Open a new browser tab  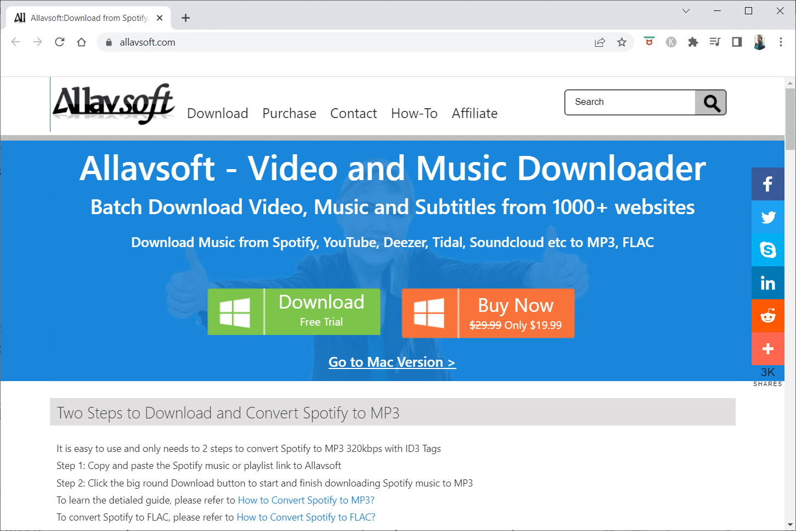186,18
